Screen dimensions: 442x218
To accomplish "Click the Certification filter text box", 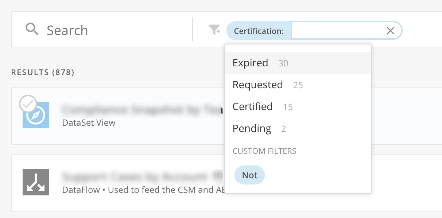I will 339,31.
